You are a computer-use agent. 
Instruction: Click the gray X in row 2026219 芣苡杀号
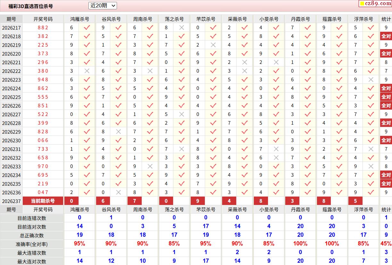(x=213, y=45)
